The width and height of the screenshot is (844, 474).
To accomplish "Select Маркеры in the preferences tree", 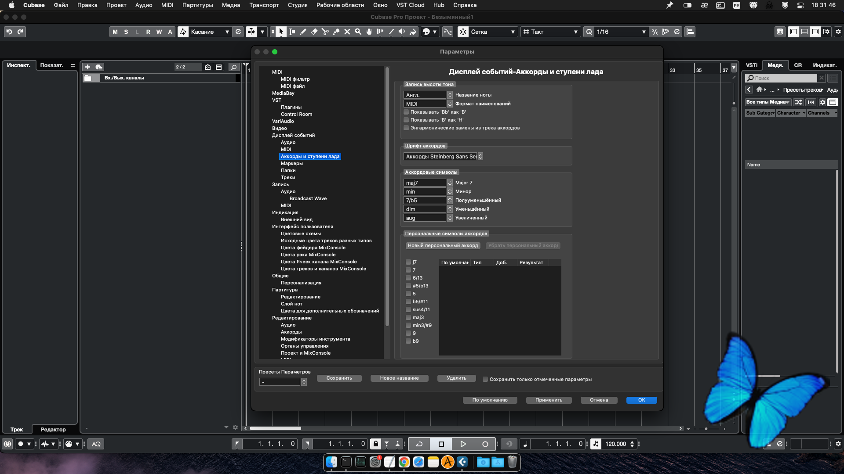I will point(291,163).
